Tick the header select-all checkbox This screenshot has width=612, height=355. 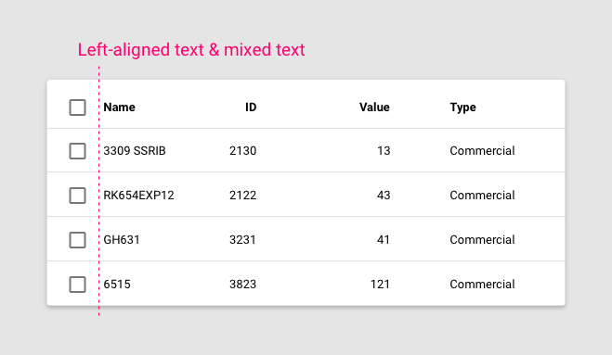click(77, 108)
